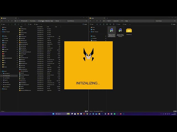Image resolution: width=177 pixels, height=132 pixels.
Task: Open Windows Start menu
Action: (53, 114)
